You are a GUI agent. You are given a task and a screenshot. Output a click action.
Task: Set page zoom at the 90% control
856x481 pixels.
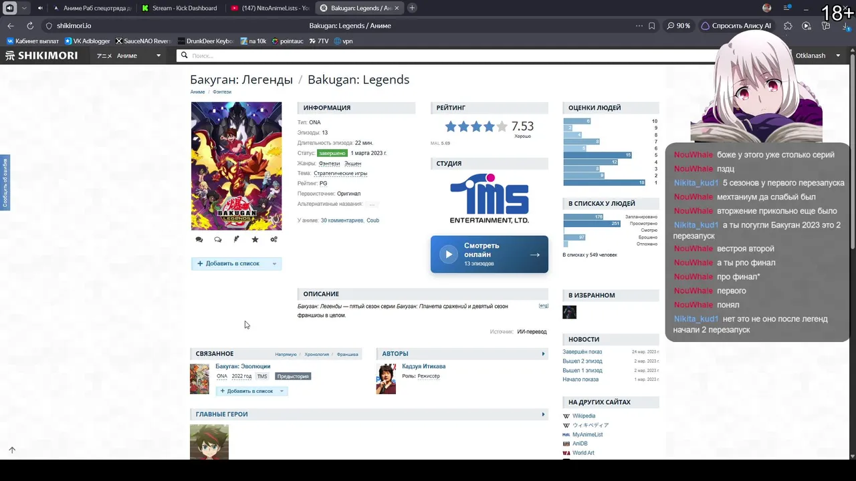click(x=679, y=26)
